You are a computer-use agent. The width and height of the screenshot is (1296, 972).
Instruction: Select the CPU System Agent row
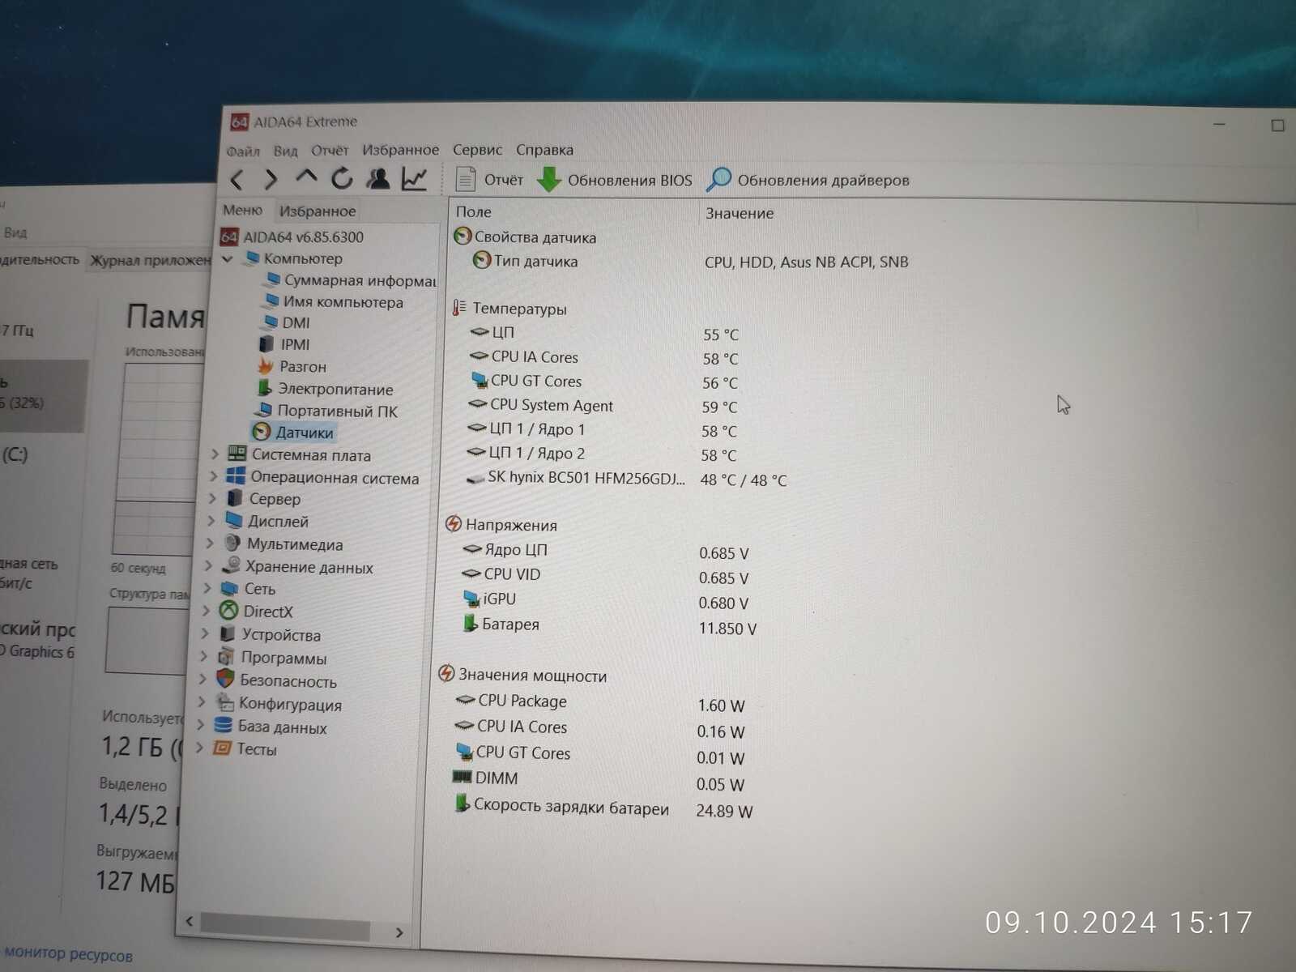tap(603, 406)
